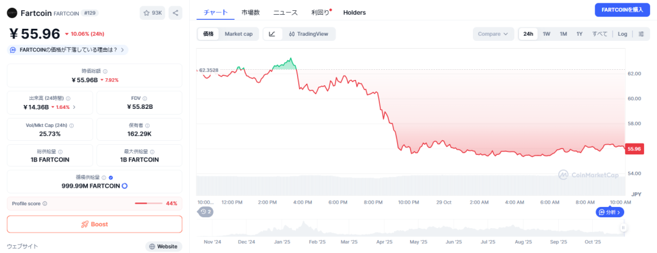Click the verified badge by 循環供給量
The height and width of the screenshot is (253, 657).
click(110, 177)
